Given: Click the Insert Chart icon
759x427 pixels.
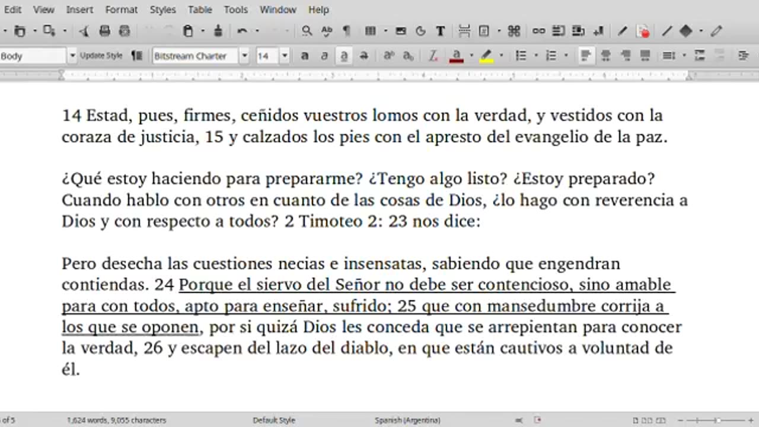Looking at the screenshot, I should pos(420,31).
